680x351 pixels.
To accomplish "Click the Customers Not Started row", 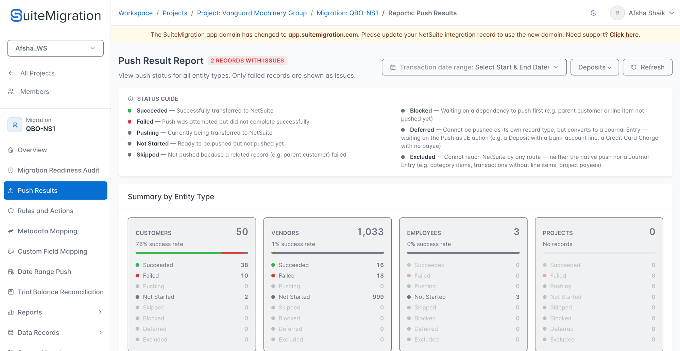I will 192,297.
